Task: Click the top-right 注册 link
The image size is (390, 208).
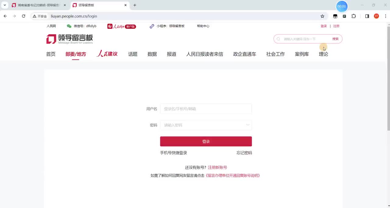Action: (x=336, y=26)
